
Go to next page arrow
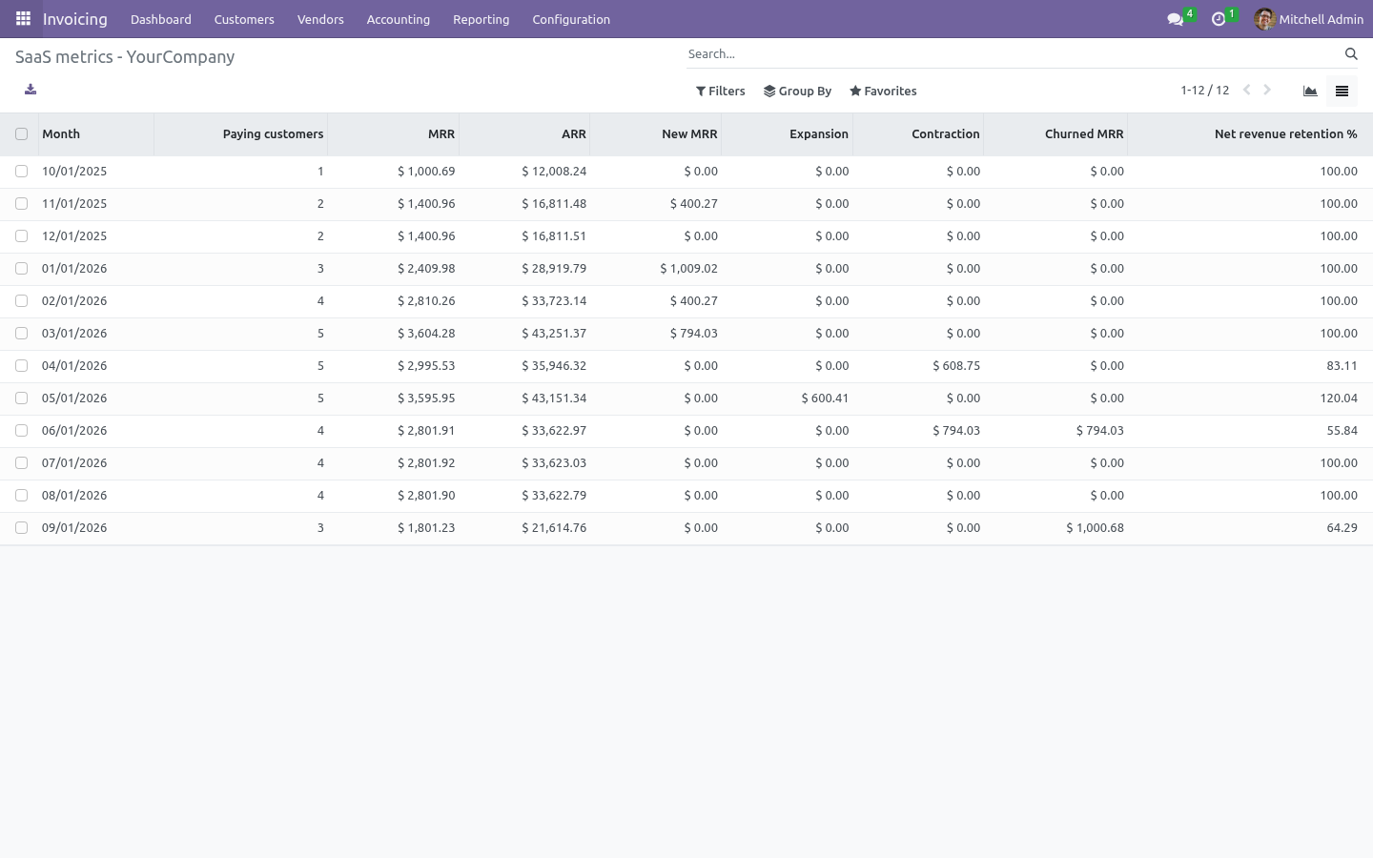[1267, 90]
